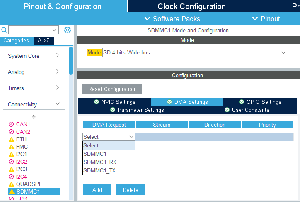
Task: Select I2C3 in the peripheral list
Action: [22, 169]
